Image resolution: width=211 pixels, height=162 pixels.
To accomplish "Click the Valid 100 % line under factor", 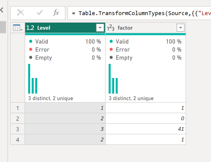I will pos(145,42).
